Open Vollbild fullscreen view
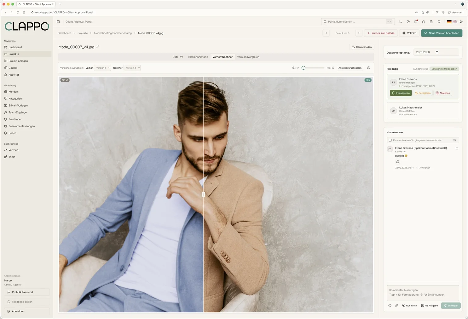Viewport: 468px width, 319px height. pos(409,33)
